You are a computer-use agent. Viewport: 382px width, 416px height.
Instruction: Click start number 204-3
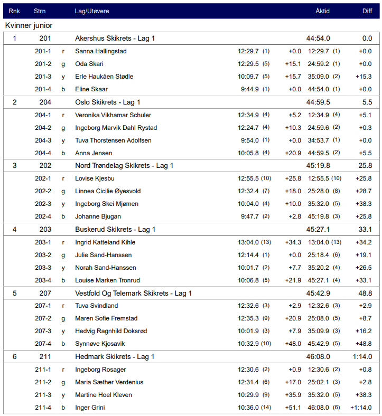pyautogui.click(x=43, y=140)
